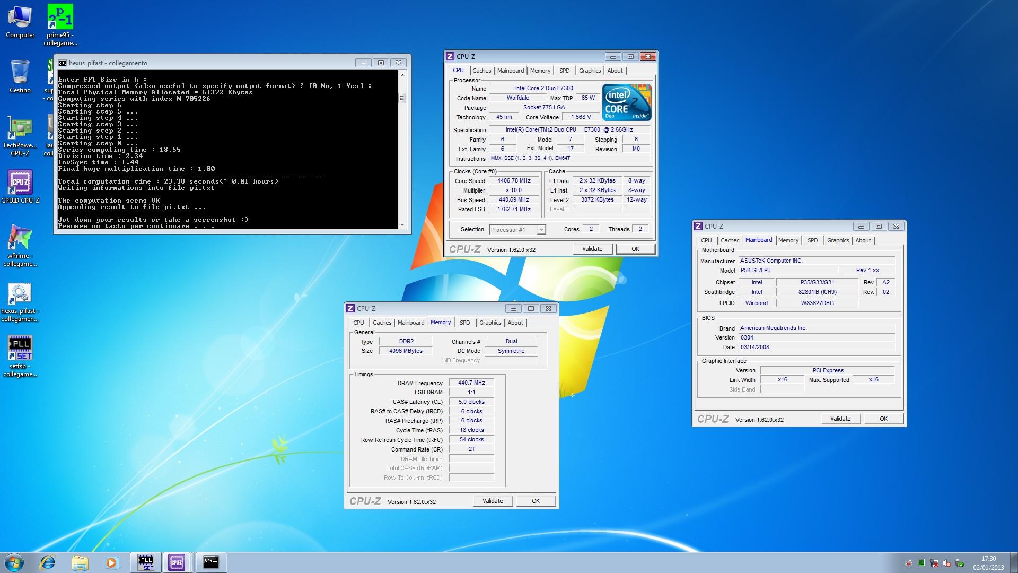Select CPU tab in the Memory window
1018x573 pixels.
point(359,323)
